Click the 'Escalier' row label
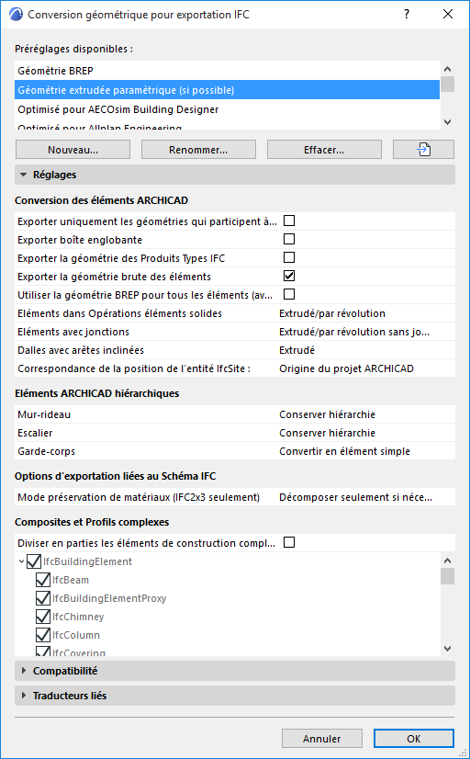This screenshot has height=759, width=470. click(x=35, y=433)
